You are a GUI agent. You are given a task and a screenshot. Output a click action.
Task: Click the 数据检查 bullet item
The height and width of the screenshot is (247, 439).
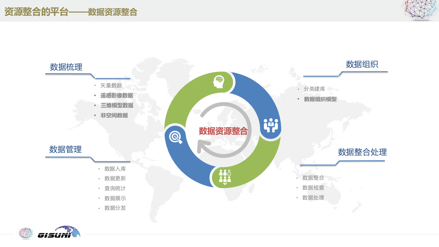click(313, 188)
